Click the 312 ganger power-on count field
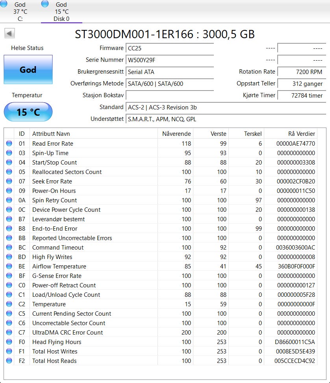 coord(302,83)
